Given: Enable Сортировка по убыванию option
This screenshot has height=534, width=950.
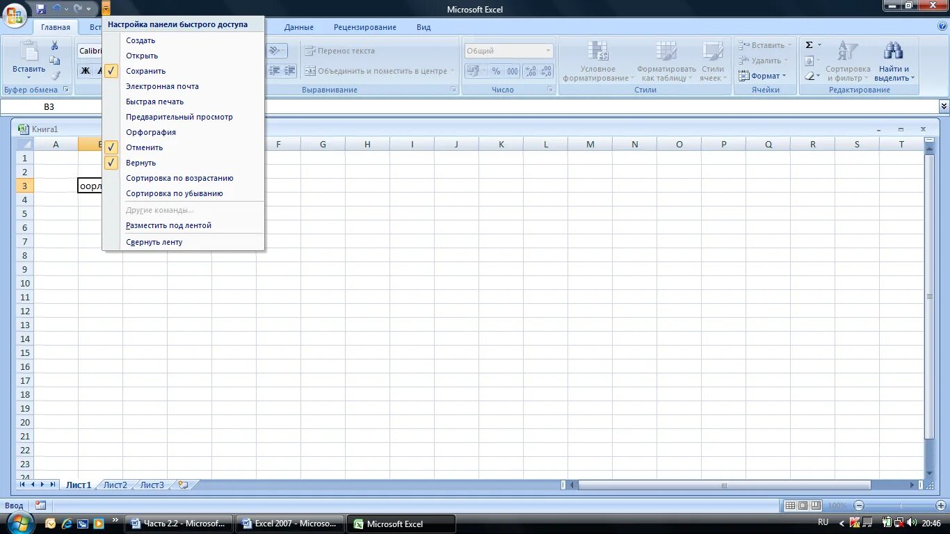Looking at the screenshot, I should 184,193.
